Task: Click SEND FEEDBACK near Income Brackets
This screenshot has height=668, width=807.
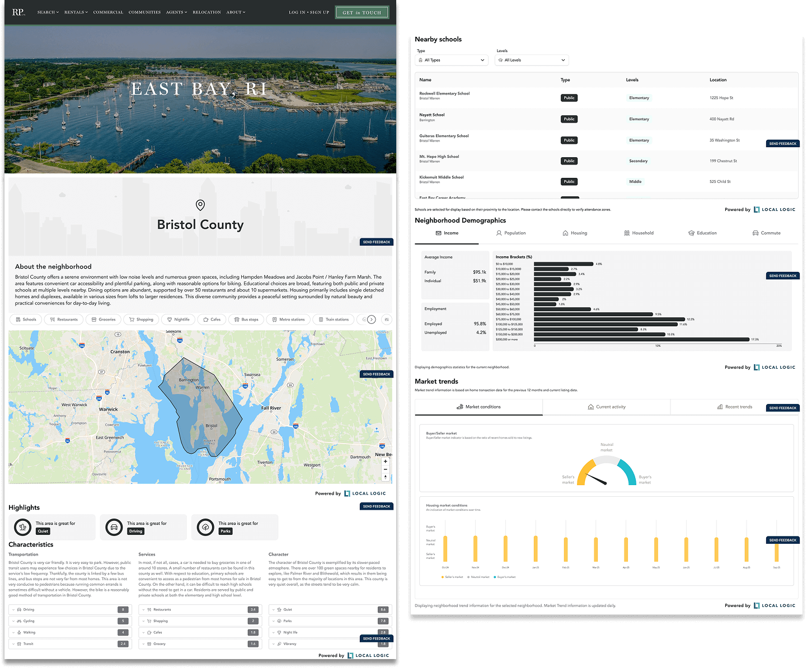Action: (782, 275)
